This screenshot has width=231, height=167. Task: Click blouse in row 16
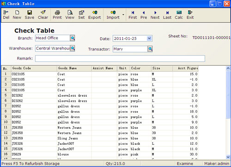(63, 155)
